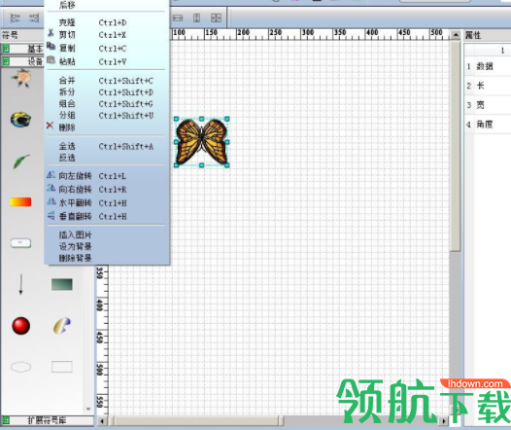The width and height of the screenshot is (511, 430).
Task: Choose 插入图片 from the menu
Action: click(x=107, y=234)
